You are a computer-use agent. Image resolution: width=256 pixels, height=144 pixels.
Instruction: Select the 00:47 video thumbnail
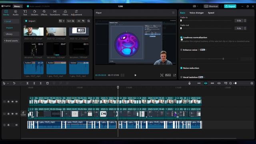click(x=56, y=49)
